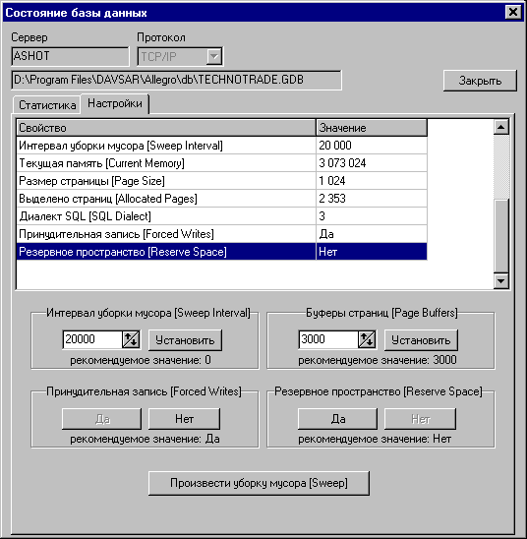Screen dimensions: 527x539
Task: Set Reserve Space to Да
Action: point(337,419)
